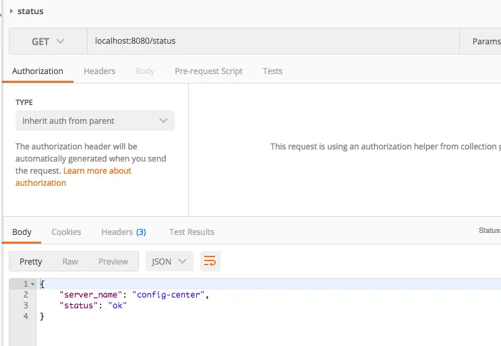
Task: Open the Test Results tab
Action: click(191, 232)
